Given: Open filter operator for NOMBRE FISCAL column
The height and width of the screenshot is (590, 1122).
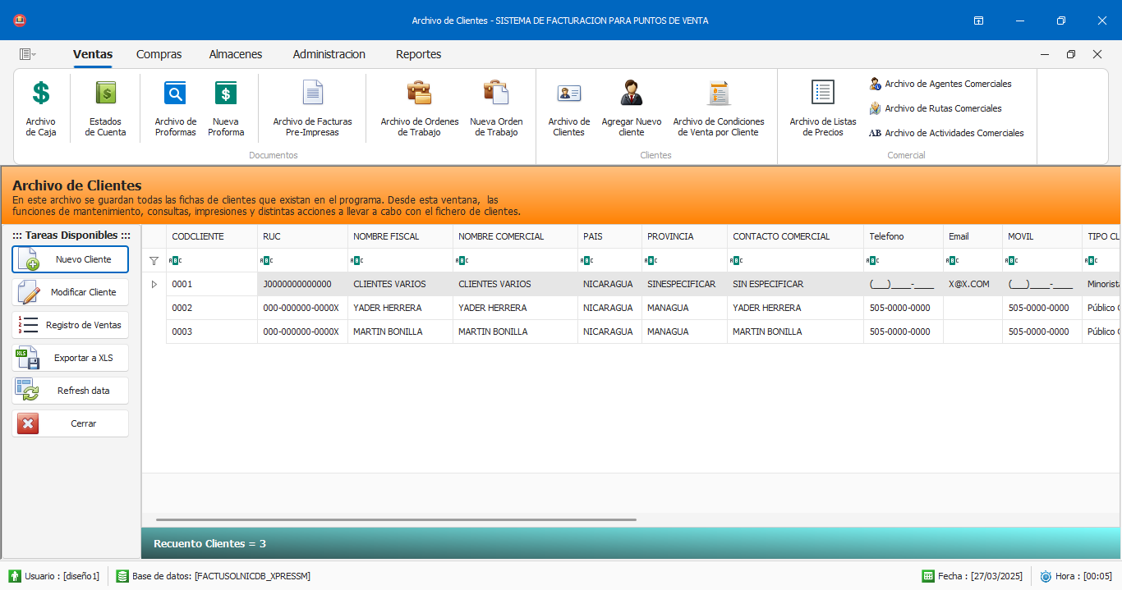Looking at the screenshot, I should (356, 261).
